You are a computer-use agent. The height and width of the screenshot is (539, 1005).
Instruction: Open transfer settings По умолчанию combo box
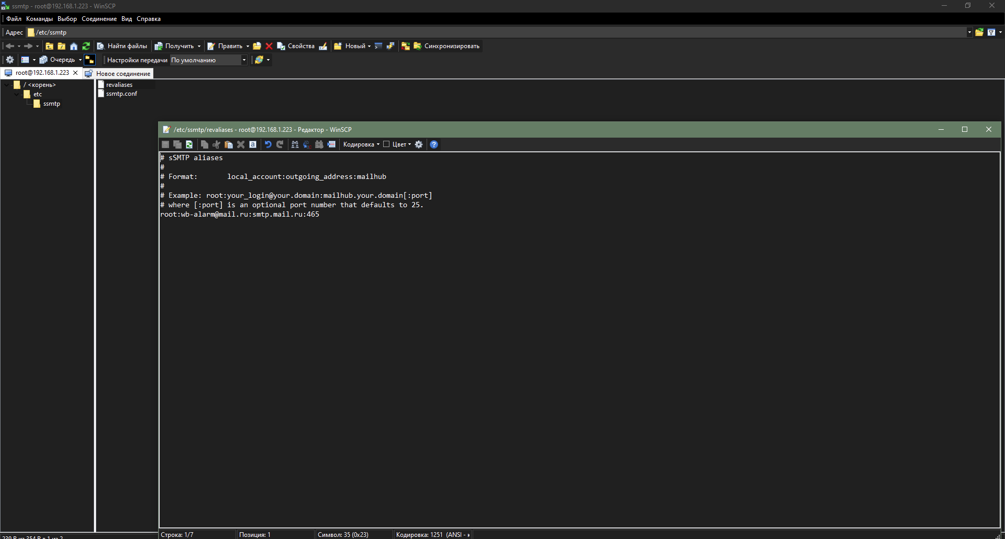[x=208, y=60]
